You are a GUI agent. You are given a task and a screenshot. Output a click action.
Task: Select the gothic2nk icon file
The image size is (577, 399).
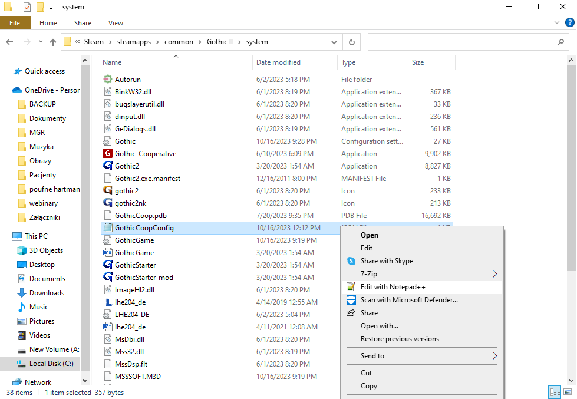[x=107, y=203]
